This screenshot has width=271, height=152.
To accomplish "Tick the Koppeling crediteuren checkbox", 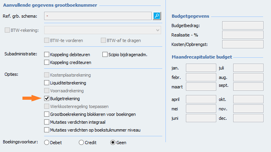I will [46, 62].
